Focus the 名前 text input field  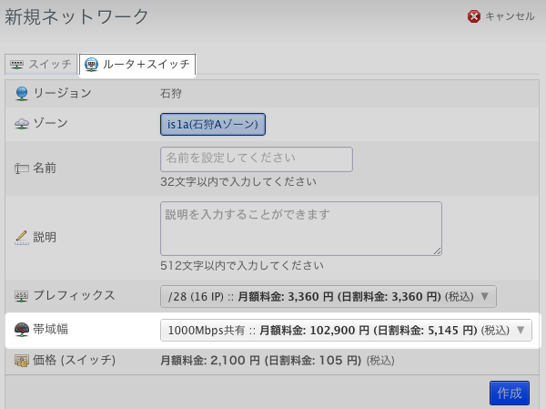[x=256, y=158]
